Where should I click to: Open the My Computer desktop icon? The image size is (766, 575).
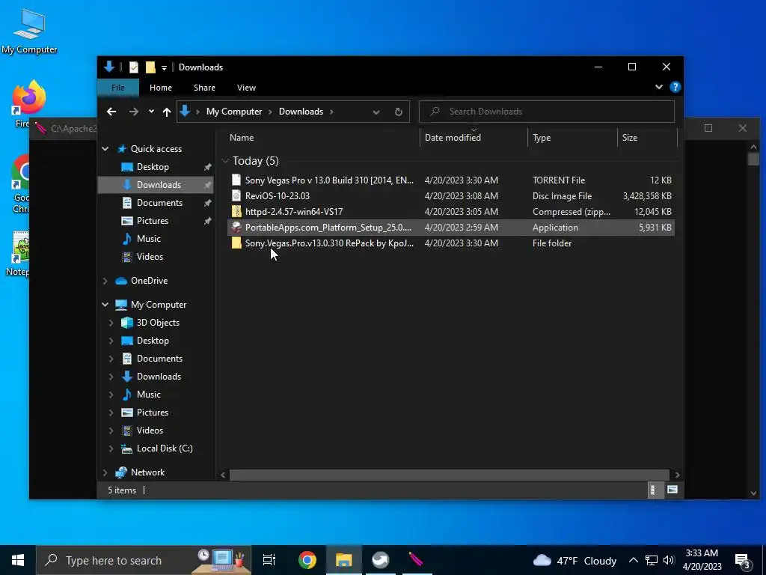[x=29, y=31]
